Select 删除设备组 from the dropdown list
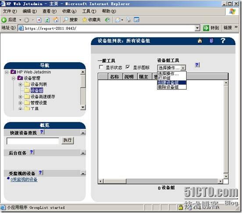 point(172,87)
